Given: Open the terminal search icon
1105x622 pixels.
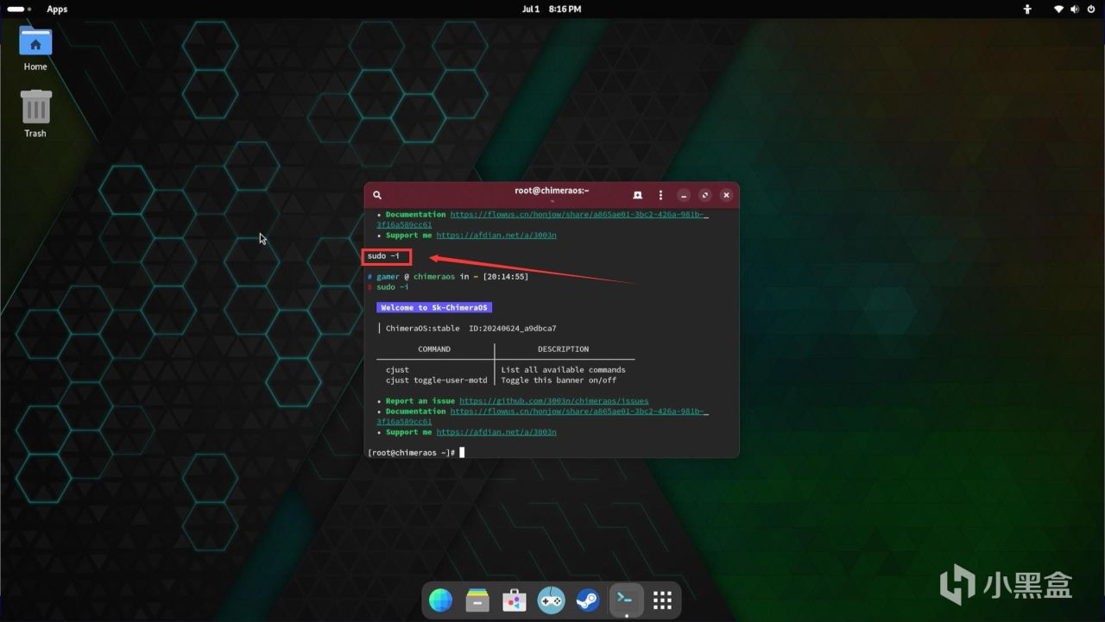Looking at the screenshot, I should (x=377, y=195).
